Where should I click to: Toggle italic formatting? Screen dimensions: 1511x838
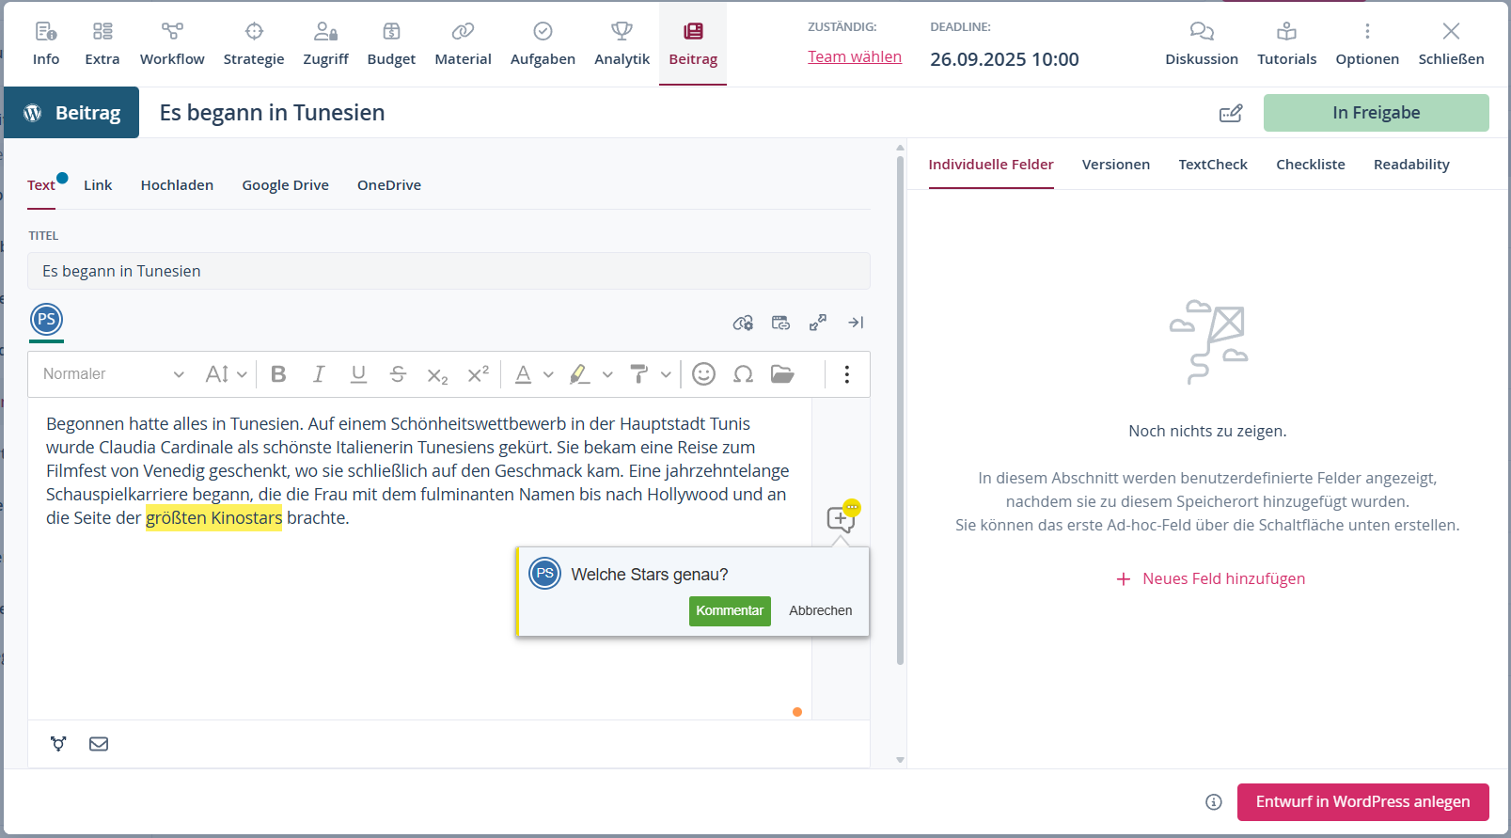319,374
